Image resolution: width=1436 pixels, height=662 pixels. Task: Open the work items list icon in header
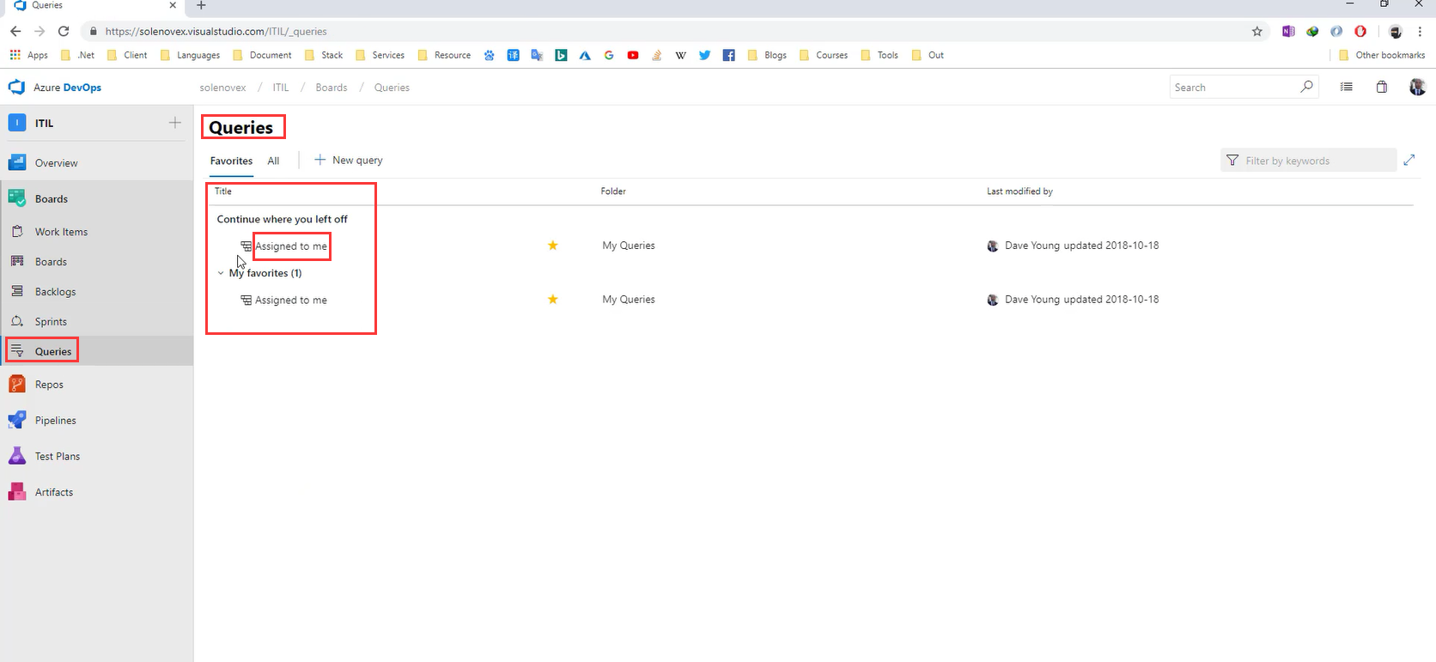coord(1347,88)
